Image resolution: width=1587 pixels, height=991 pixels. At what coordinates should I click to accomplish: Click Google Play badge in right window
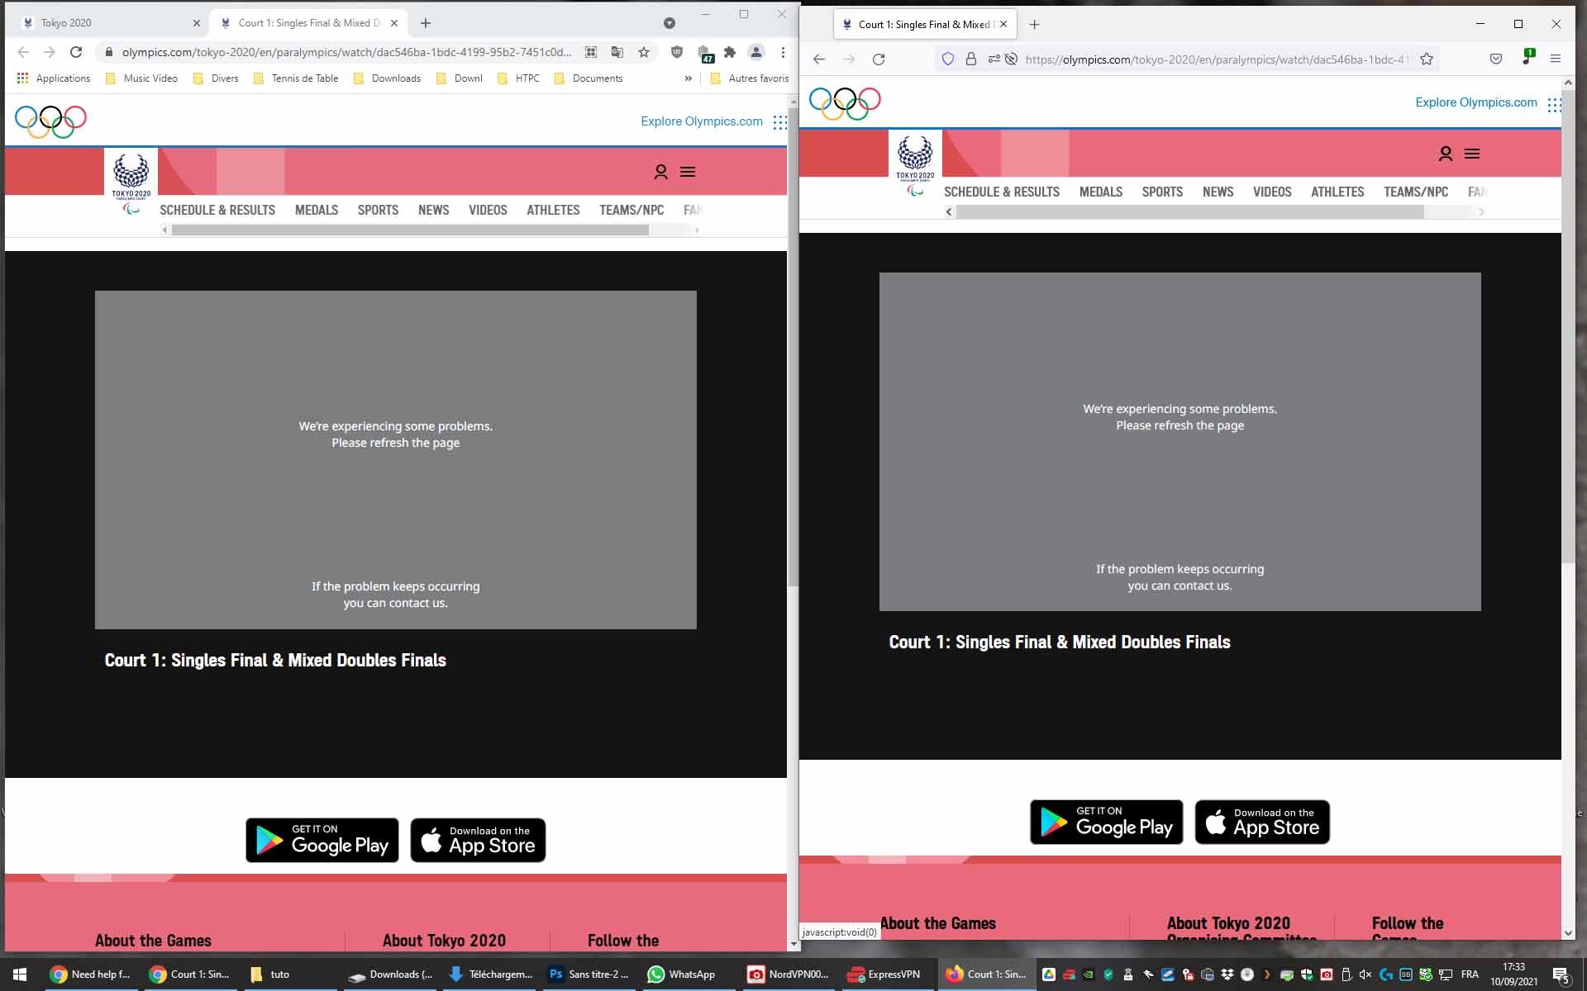(x=1106, y=822)
